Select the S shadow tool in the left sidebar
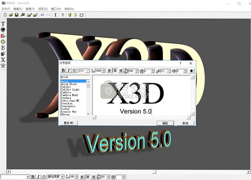This screenshot has width=251, height=180. coord(3,54)
